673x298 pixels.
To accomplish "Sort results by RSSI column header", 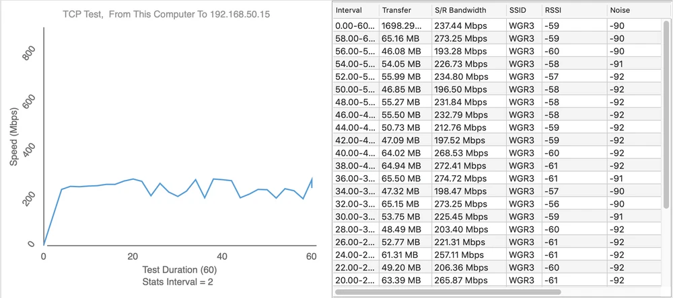I will [553, 11].
